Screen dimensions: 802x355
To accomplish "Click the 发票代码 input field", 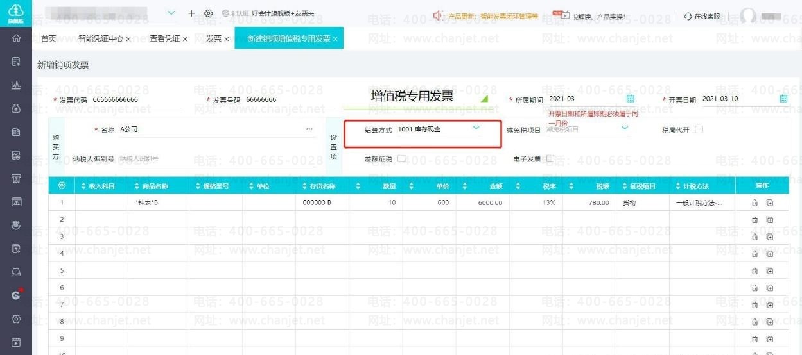I will 135,100.
